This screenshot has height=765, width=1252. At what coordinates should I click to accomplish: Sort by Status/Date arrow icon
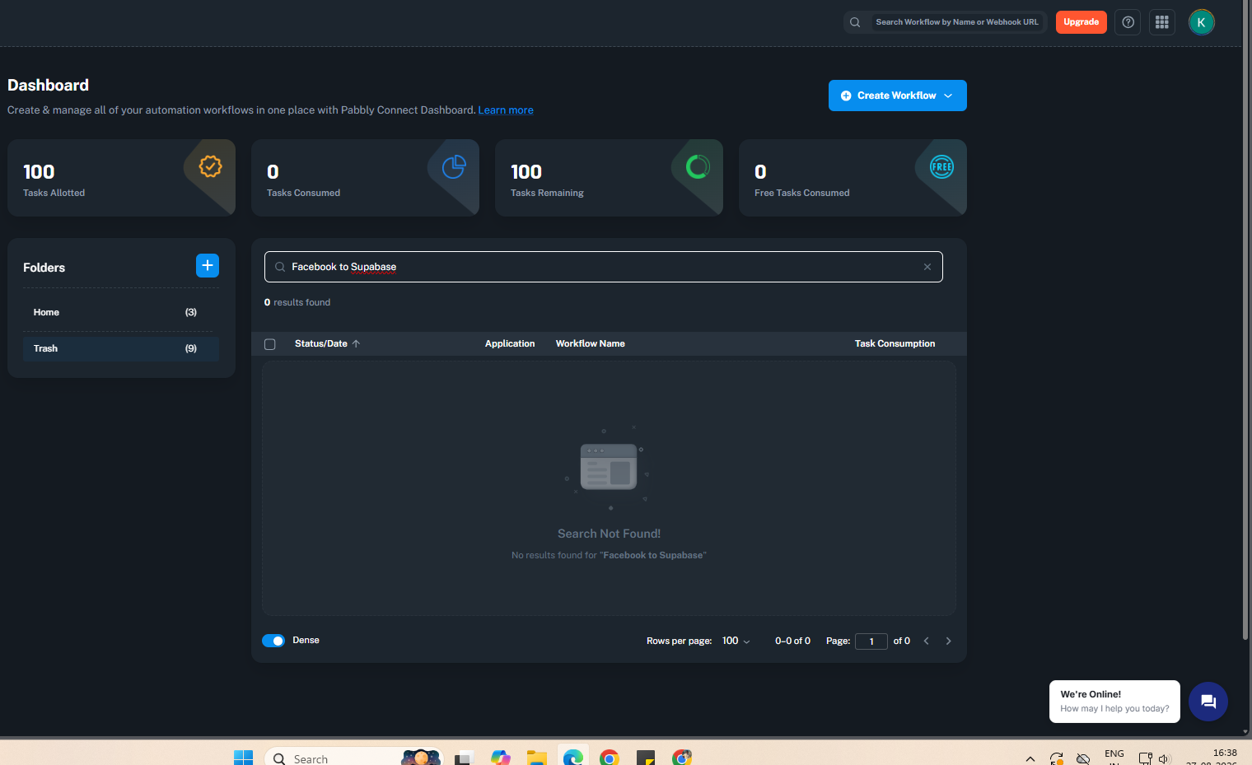click(356, 343)
